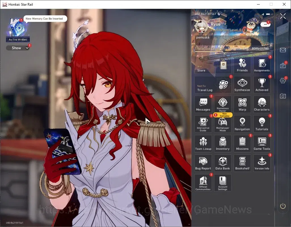
Task: Open the Team Lineup menu
Action: [x=203, y=144]
